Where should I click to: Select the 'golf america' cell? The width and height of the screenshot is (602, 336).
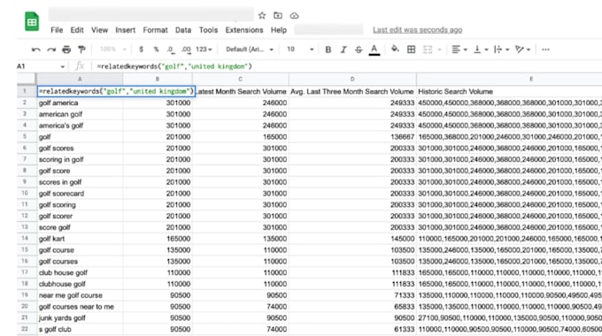pos(80,103)
